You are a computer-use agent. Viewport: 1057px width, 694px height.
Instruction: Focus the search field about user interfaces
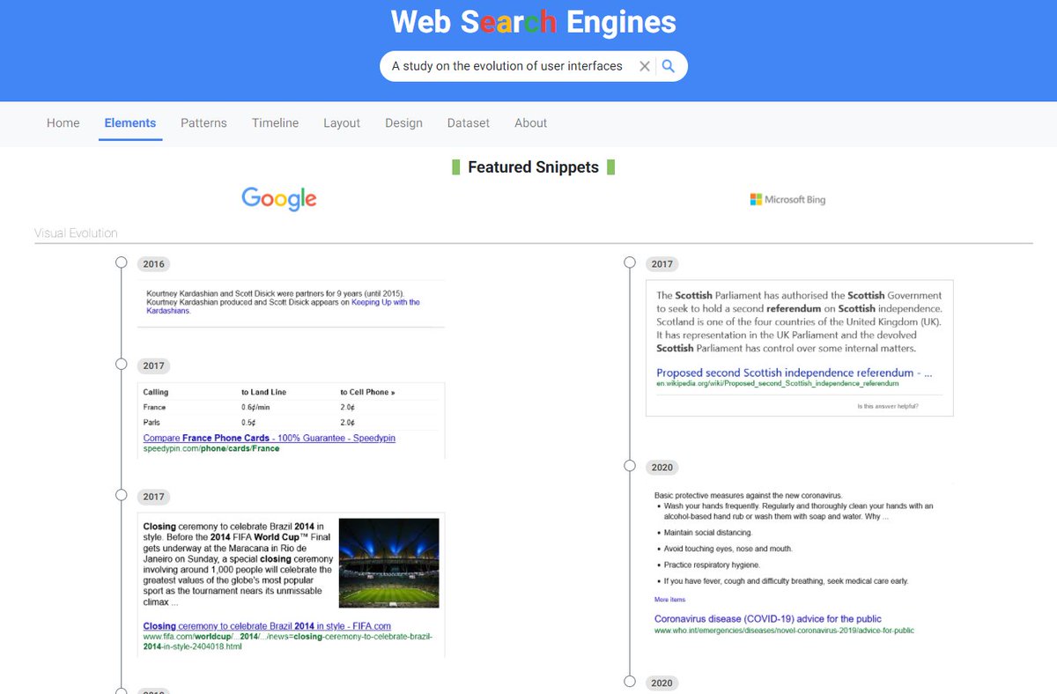(x=507, y=66)
